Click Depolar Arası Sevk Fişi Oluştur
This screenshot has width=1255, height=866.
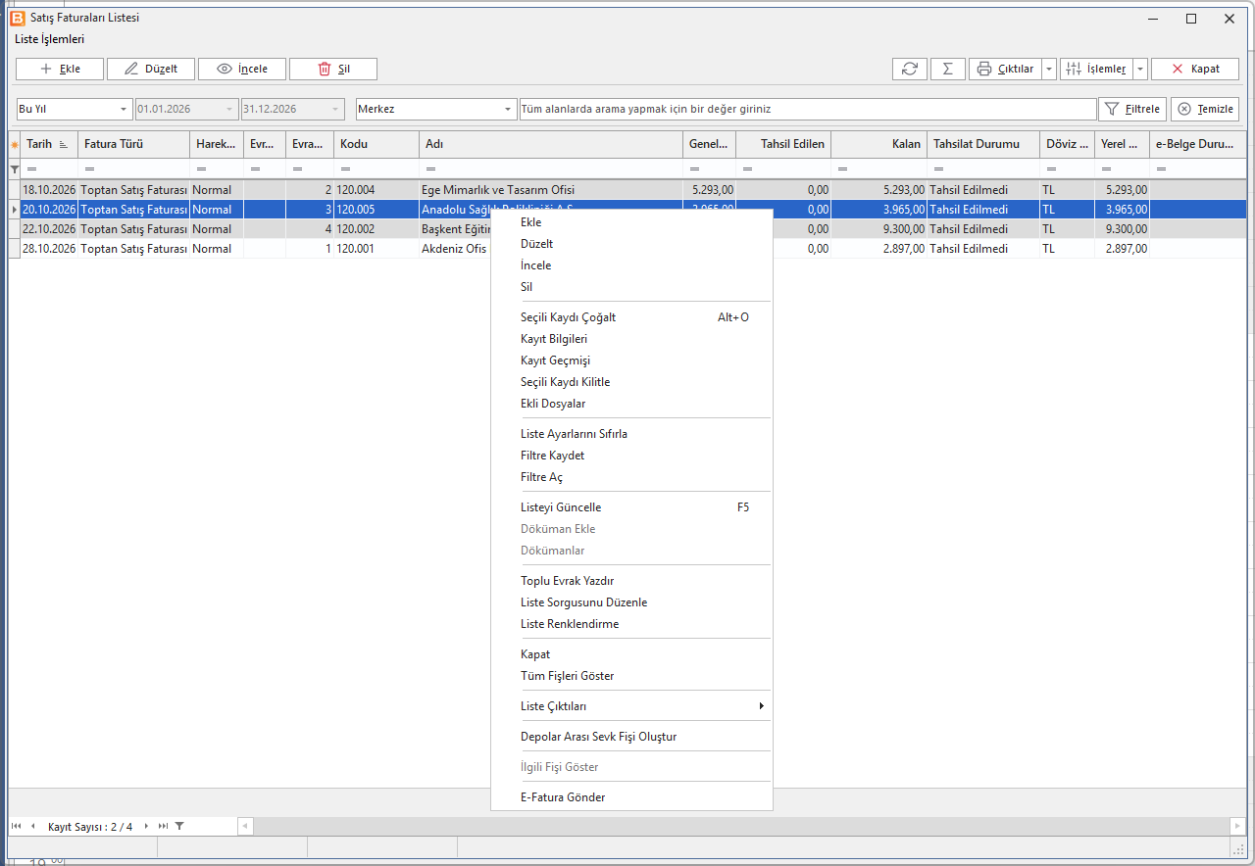(x=631, y=737)
